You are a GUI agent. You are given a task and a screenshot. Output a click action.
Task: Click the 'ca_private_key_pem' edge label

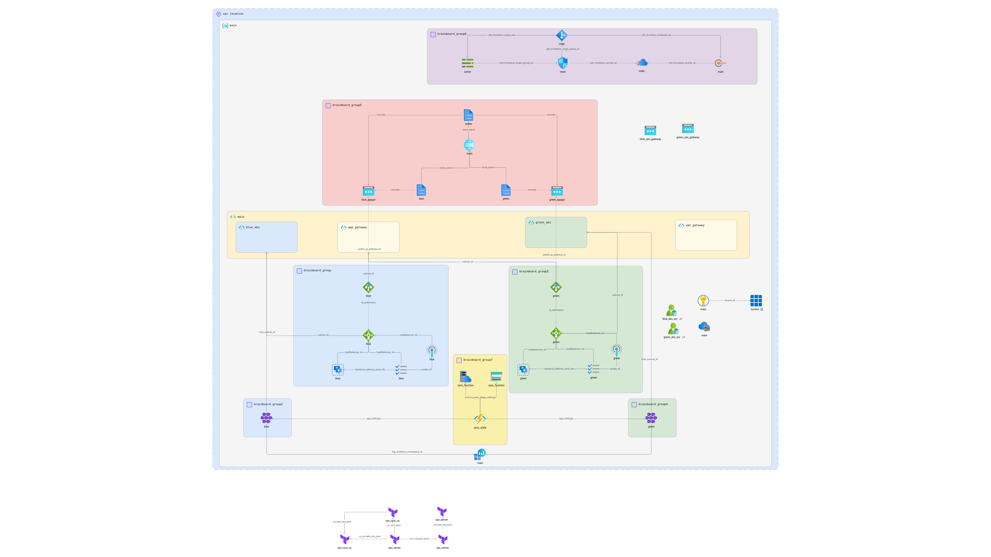(x=370, y=537)
